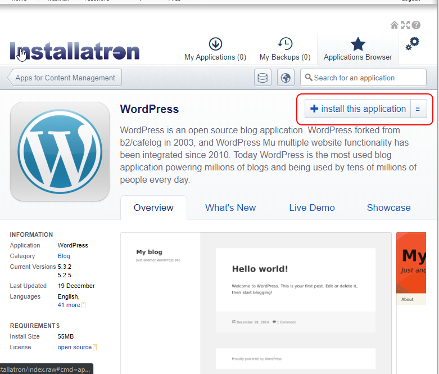Follow the Blog category link
This screenshot has width=439, height=374.
(x=64, y=256)
